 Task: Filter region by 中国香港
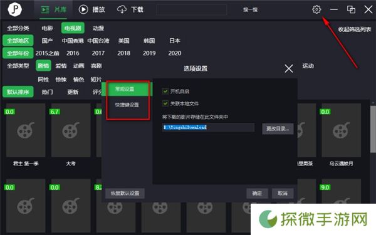coord(73,41)
